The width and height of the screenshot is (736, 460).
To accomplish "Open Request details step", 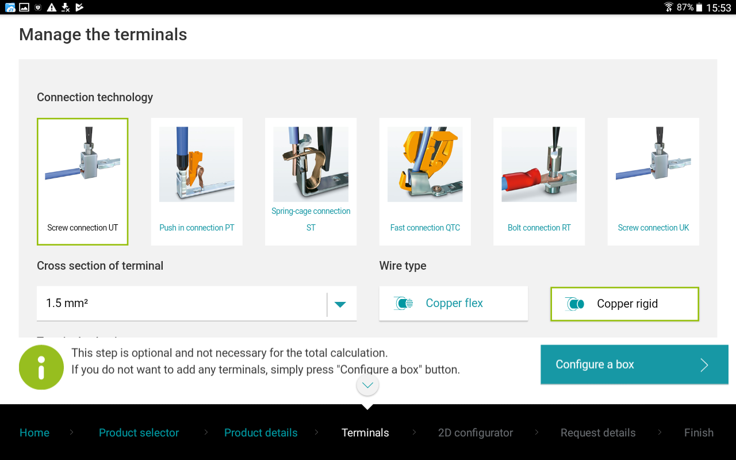I will 598,432.
